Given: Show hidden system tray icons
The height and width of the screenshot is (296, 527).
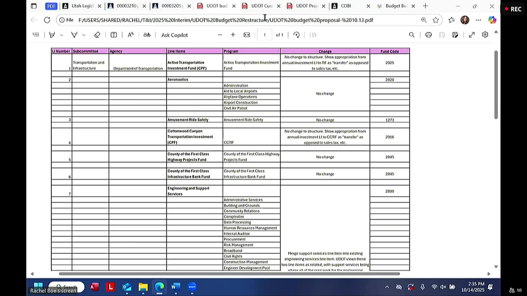Looking at the screenshot, I should tap(387, 287).
